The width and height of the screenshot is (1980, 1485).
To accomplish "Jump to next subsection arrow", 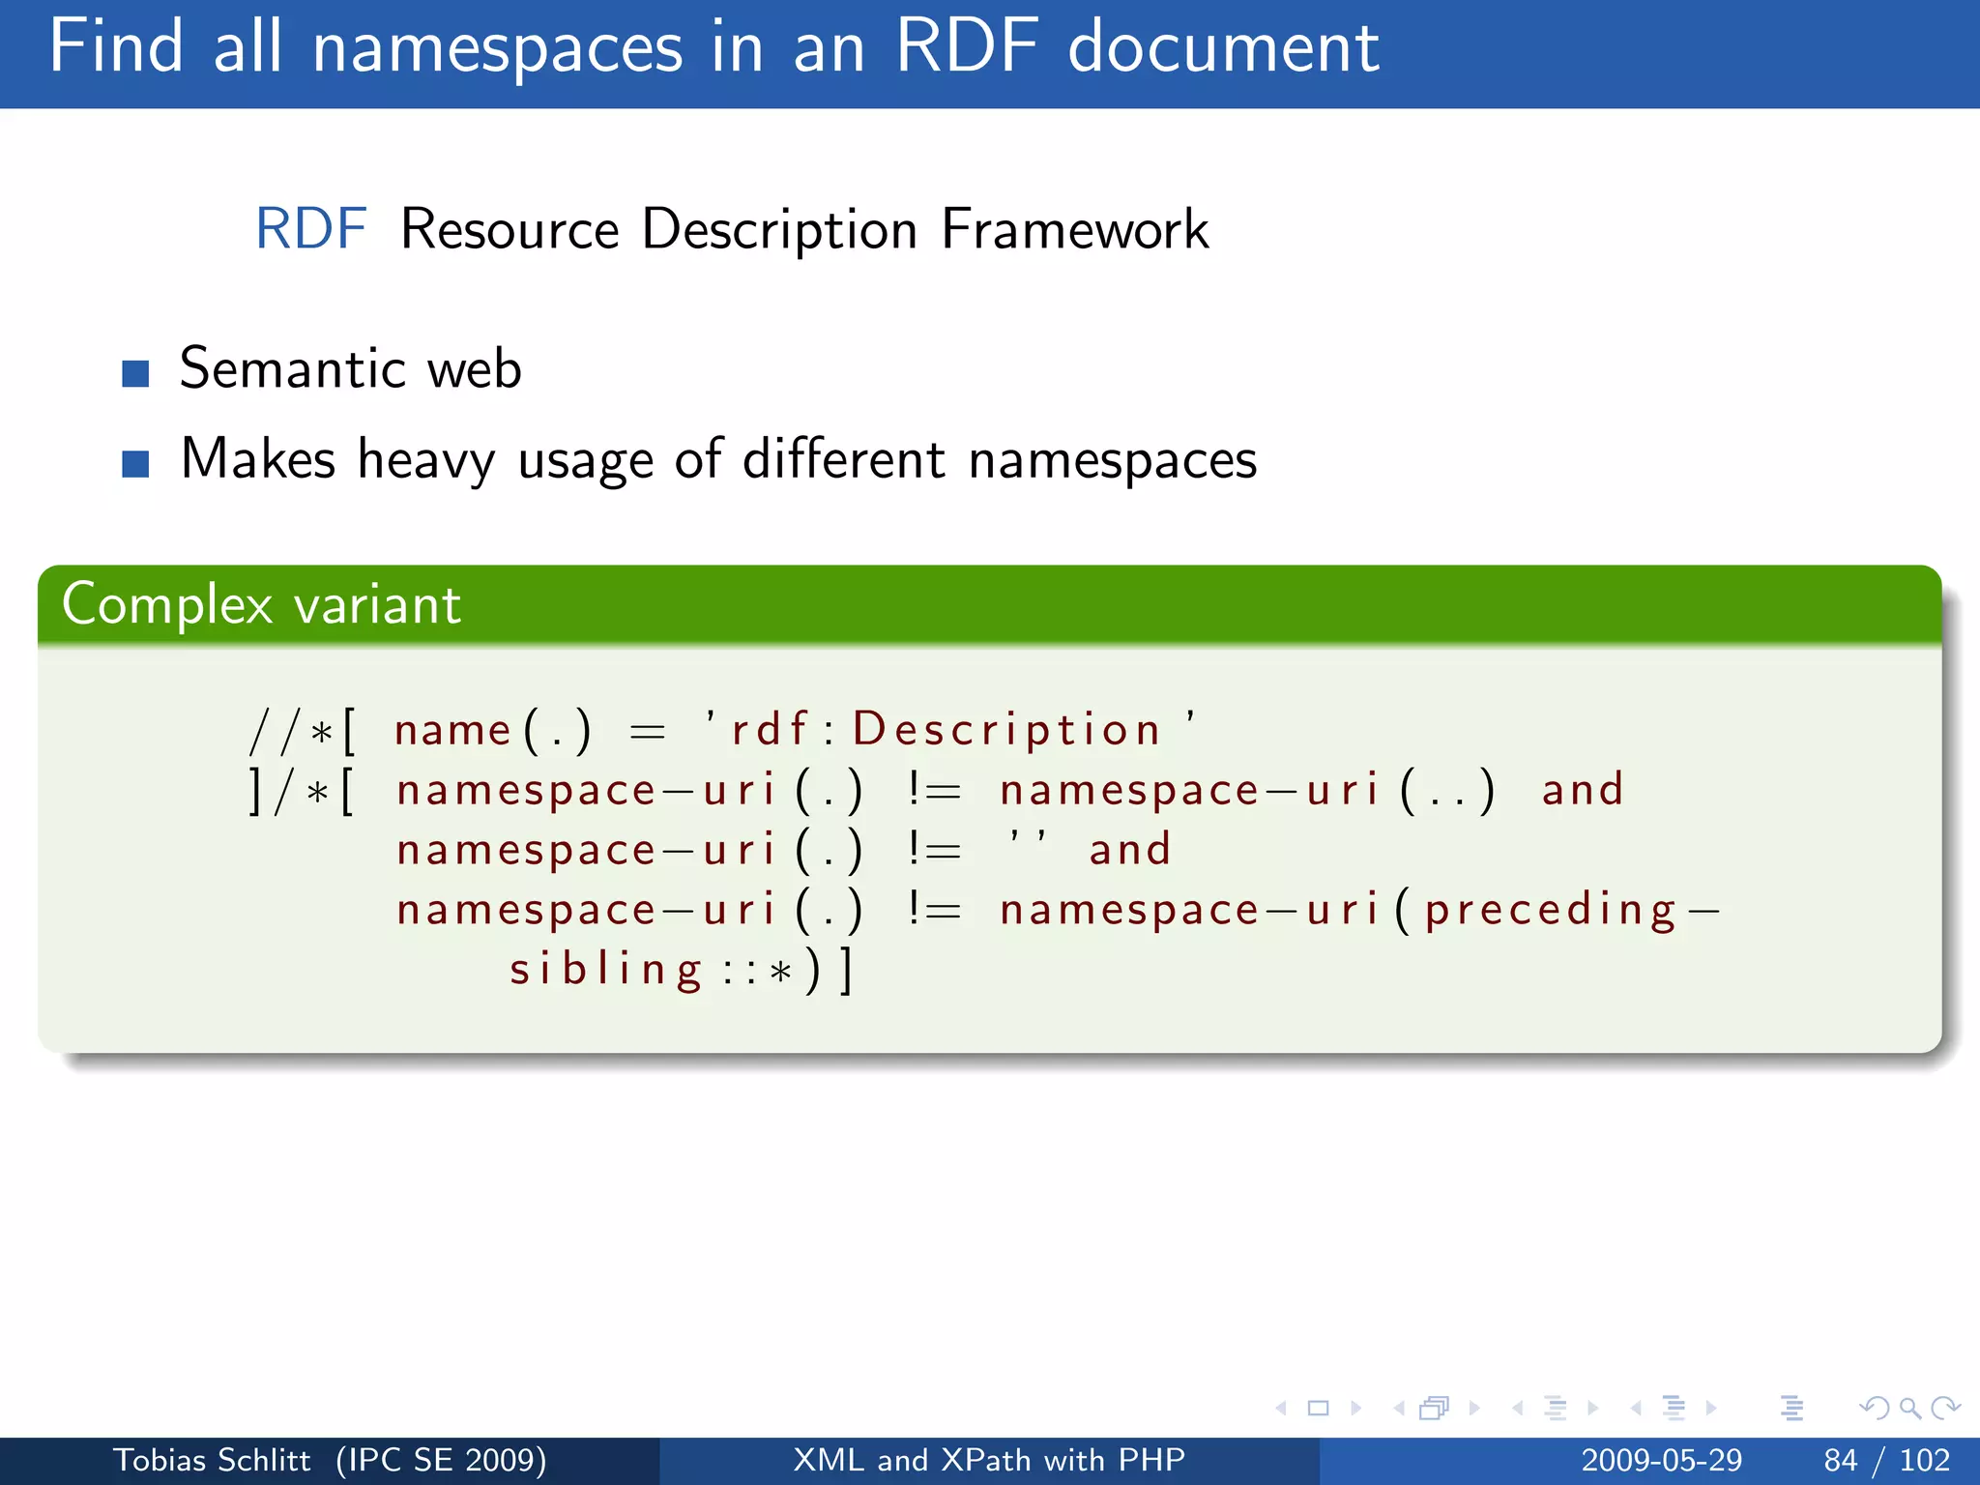I will coord(1592,1409).
